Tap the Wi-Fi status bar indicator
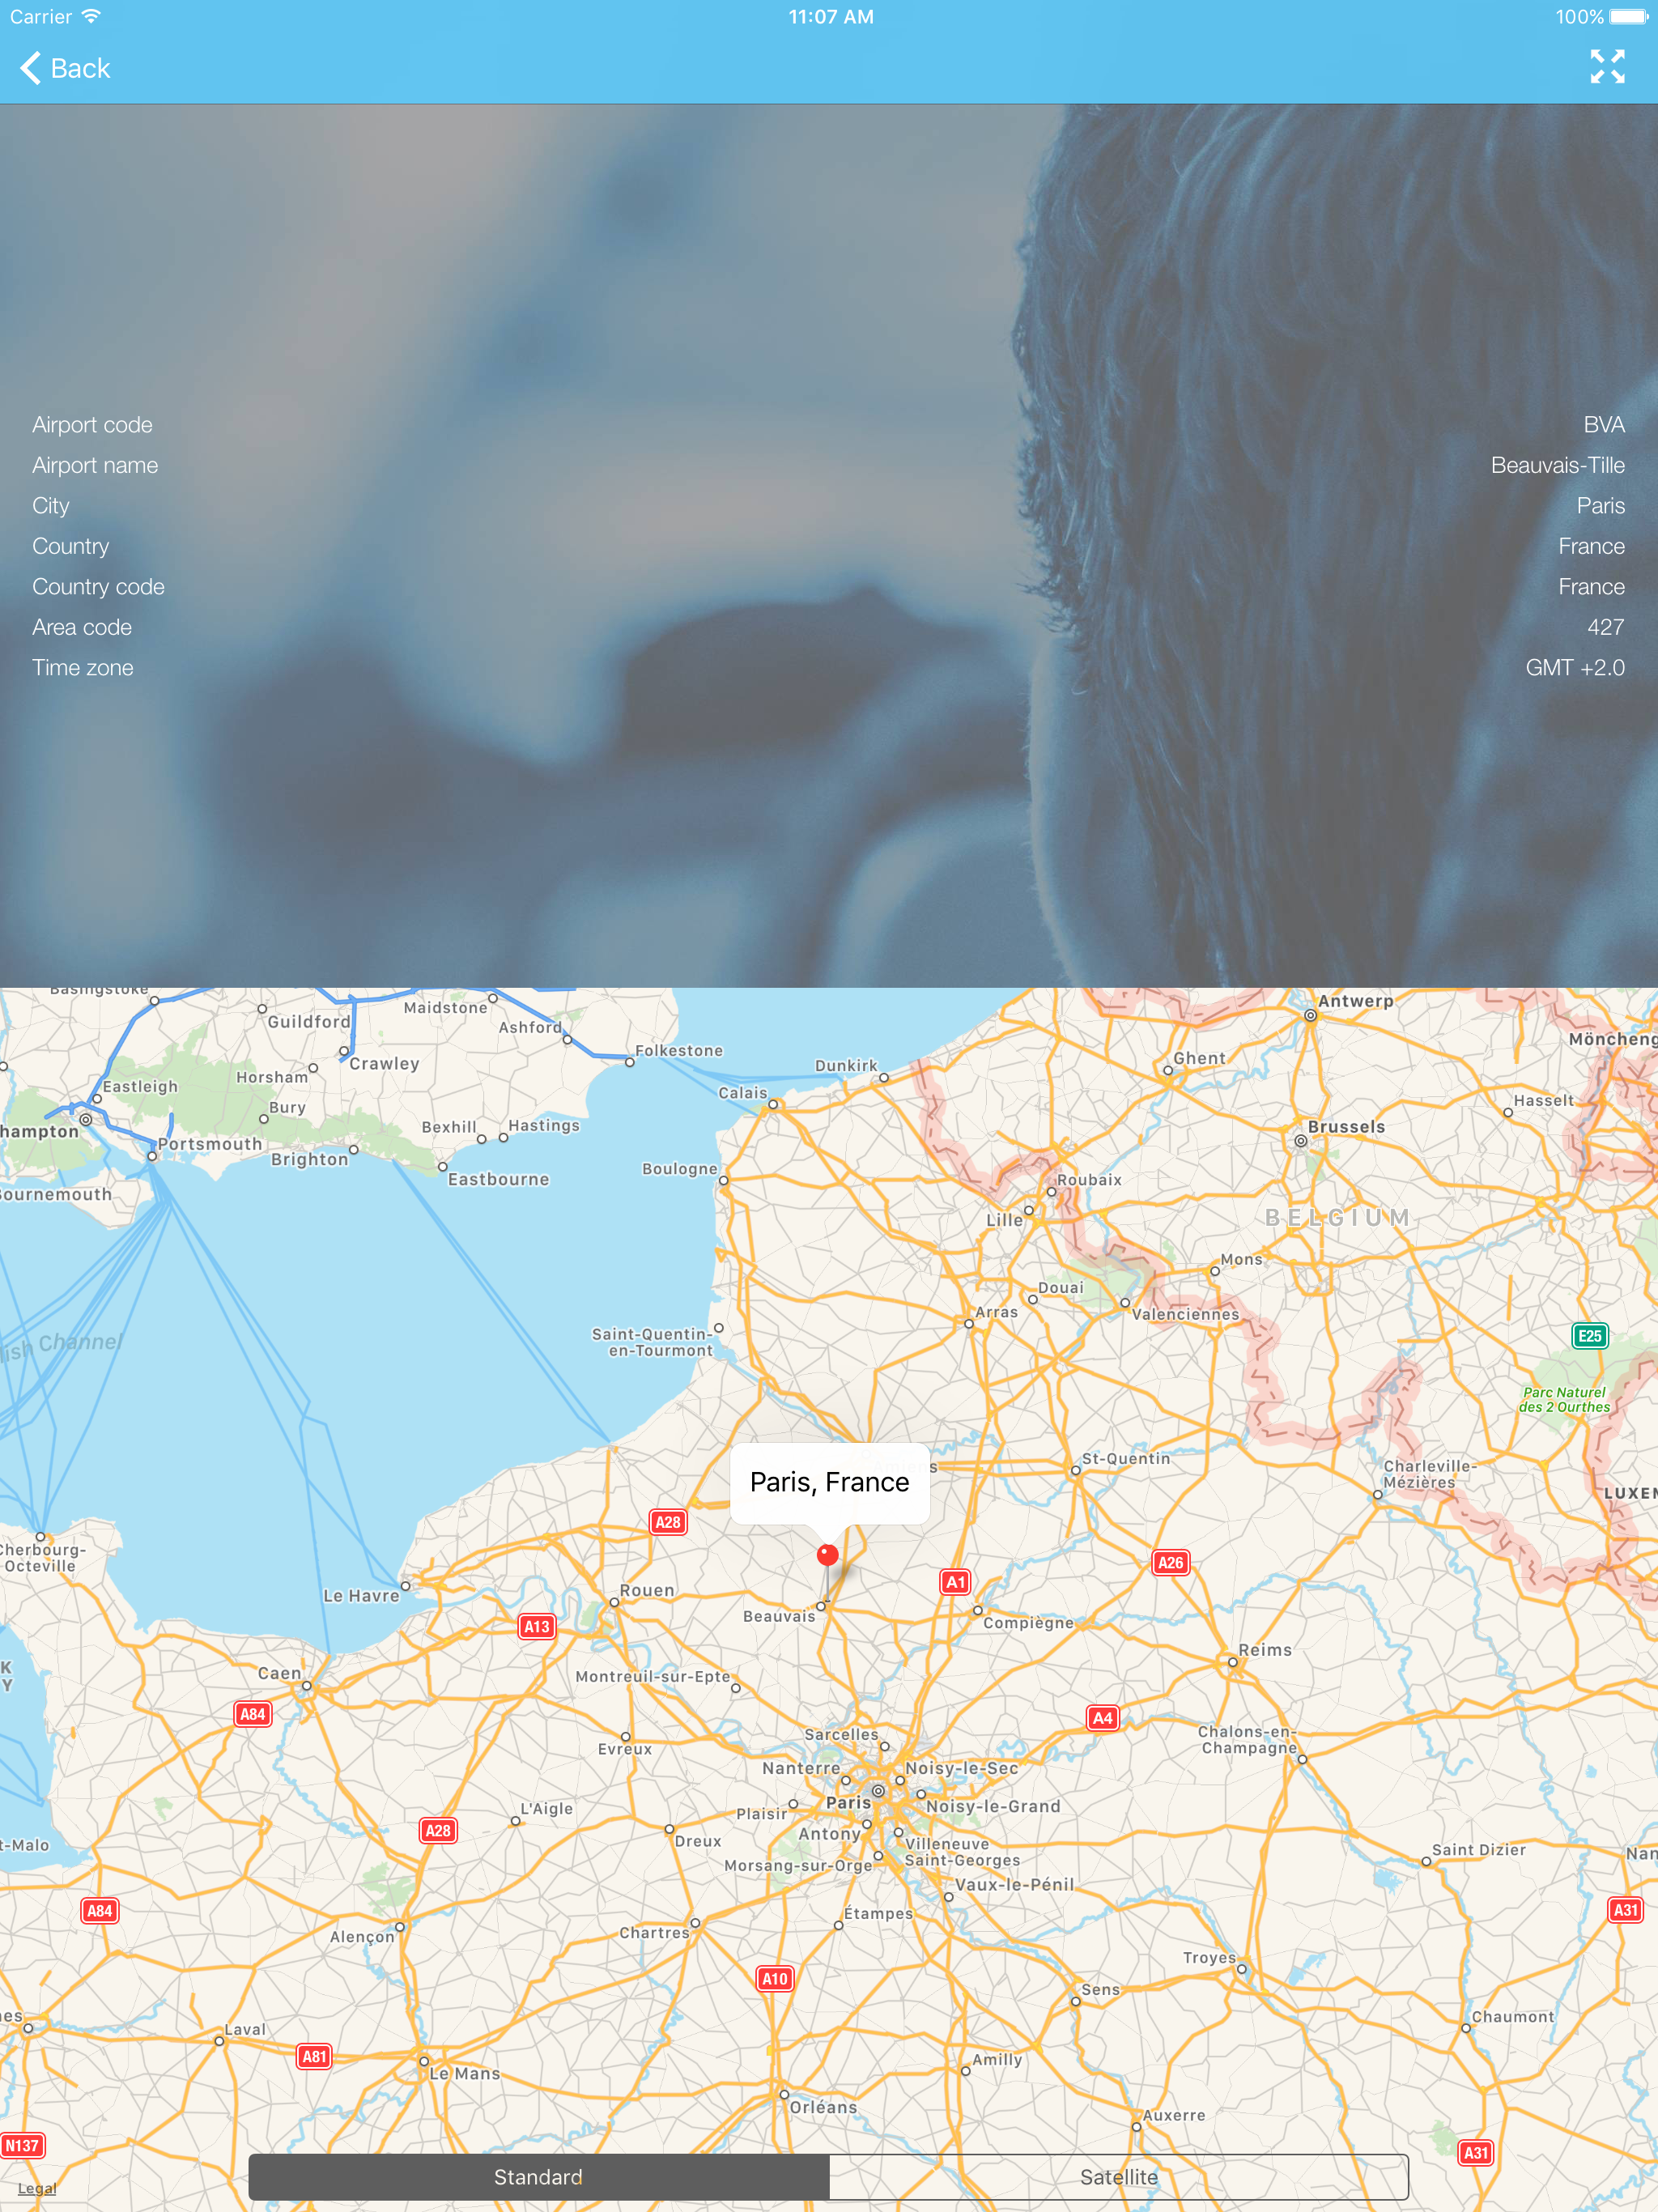This screenshot has height=2212, width=1658. [91, 16]
